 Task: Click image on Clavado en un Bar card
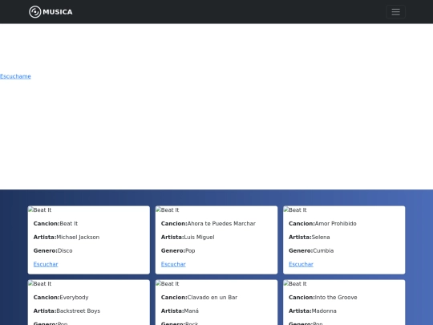(x=168, y=284)
